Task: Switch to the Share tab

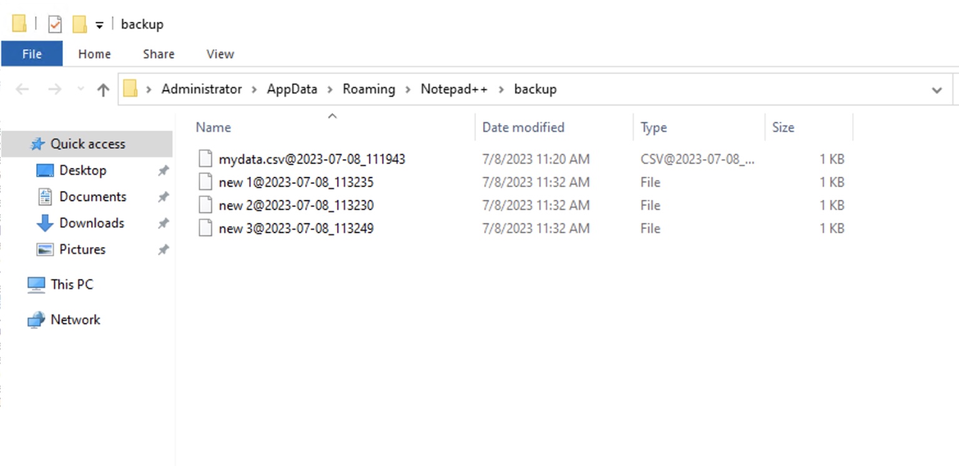Action: pos(158,54)
